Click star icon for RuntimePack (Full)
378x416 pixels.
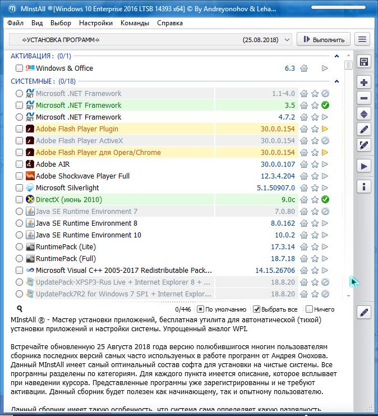coord(315,258)
